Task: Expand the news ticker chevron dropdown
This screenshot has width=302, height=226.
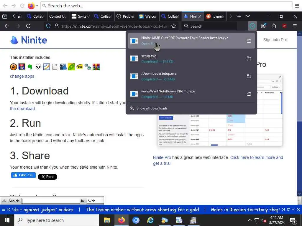Action: tap(293, 209)
